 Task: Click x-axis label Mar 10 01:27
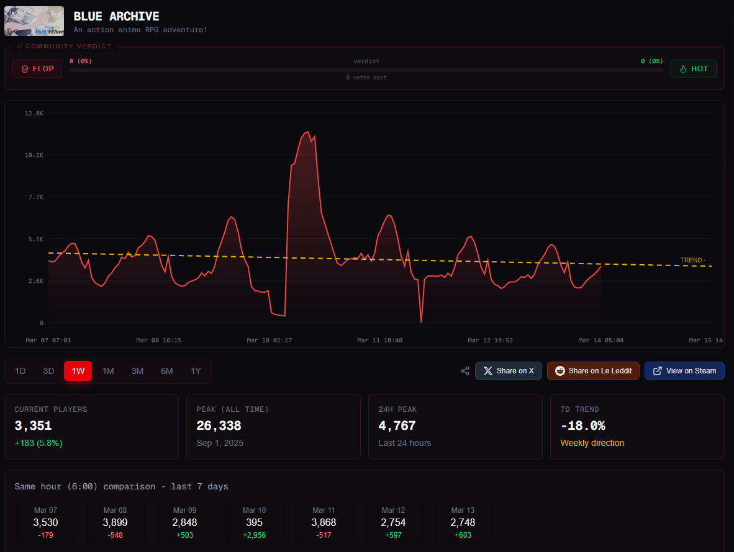pyautogui.click(x=269, y=341)
